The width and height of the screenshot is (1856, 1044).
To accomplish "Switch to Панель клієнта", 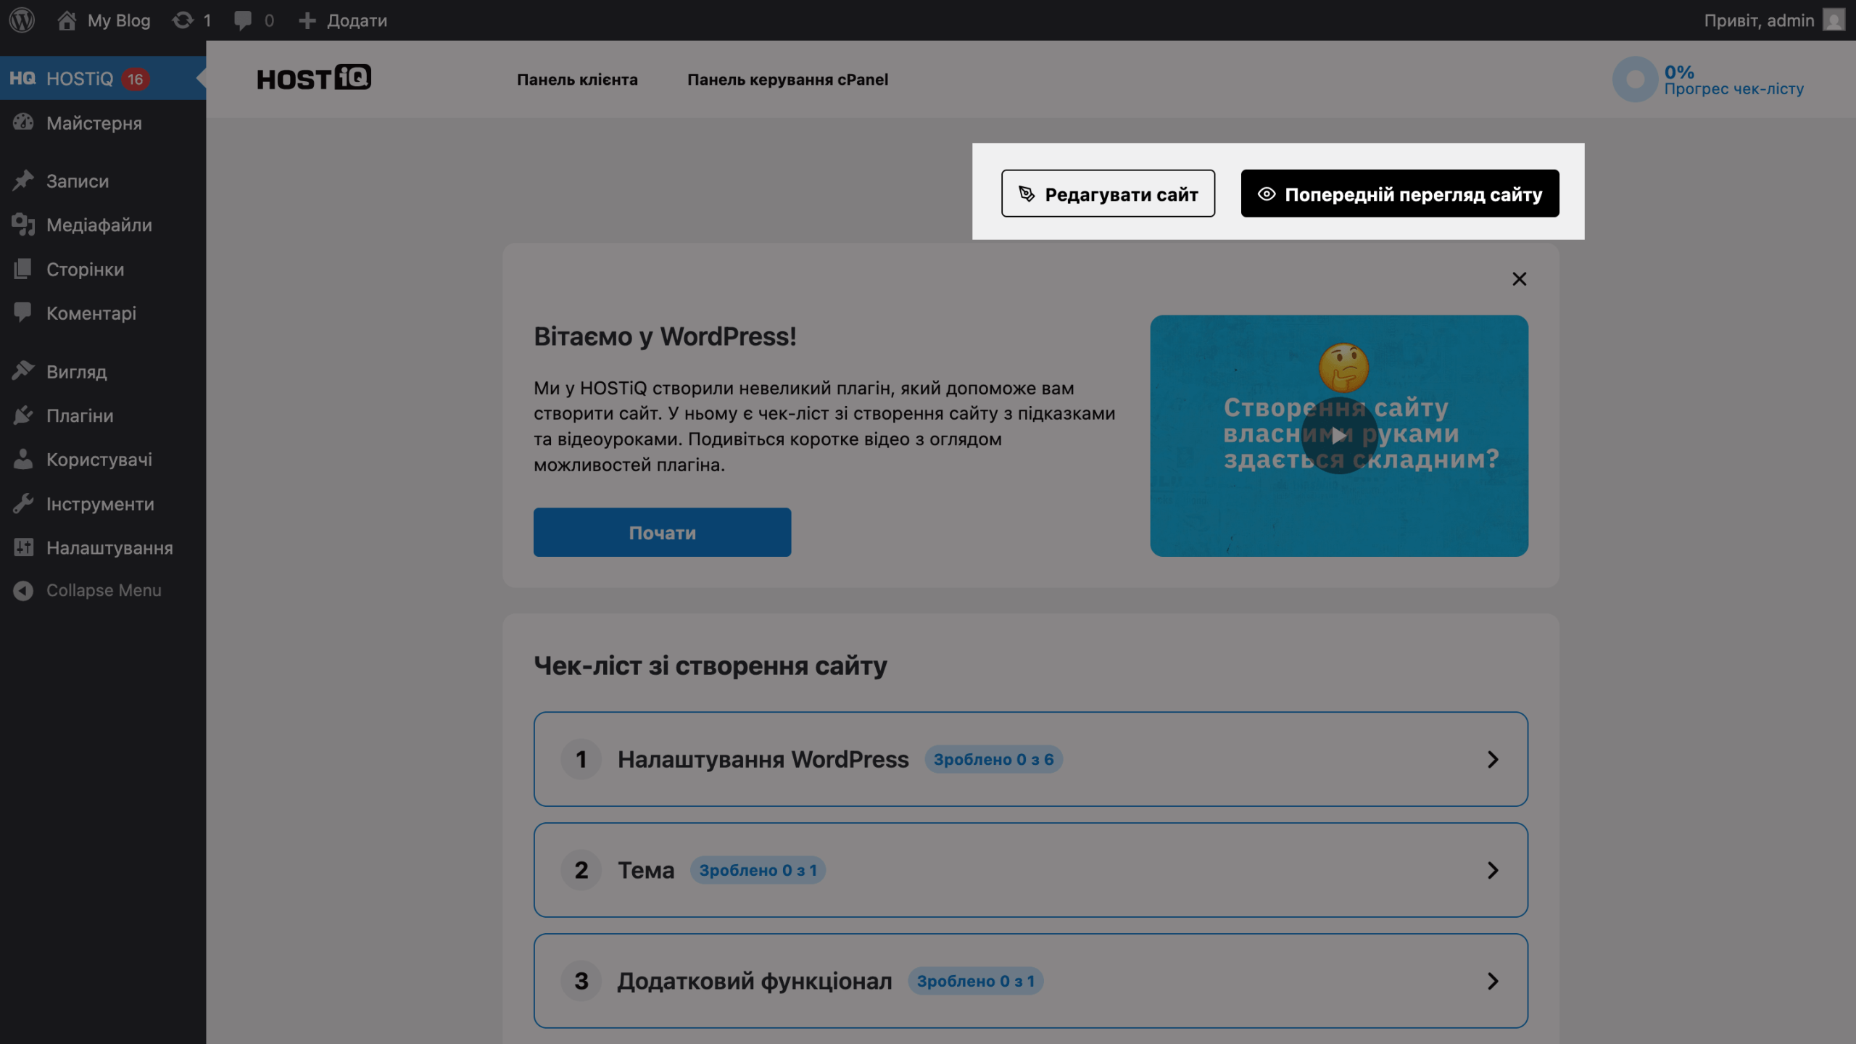I will [577, 80].
